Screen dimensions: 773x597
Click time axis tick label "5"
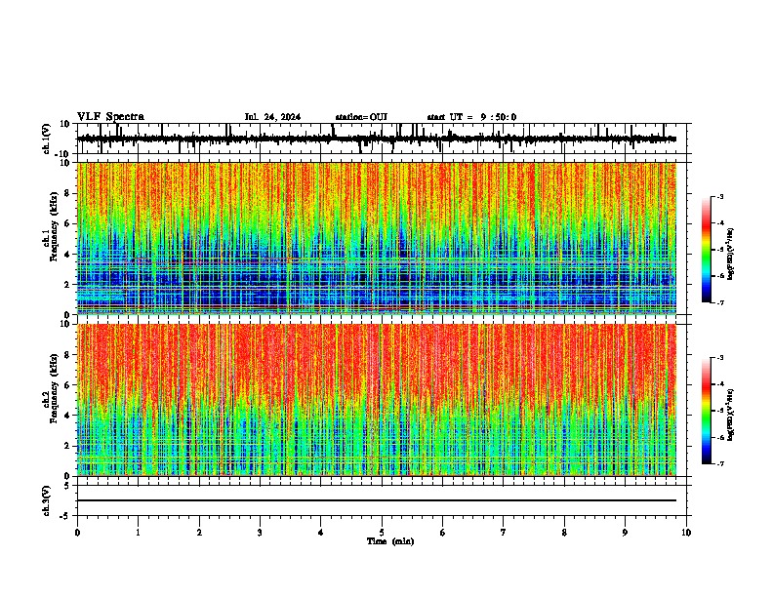pyautogui.click(x=382, y=533)
